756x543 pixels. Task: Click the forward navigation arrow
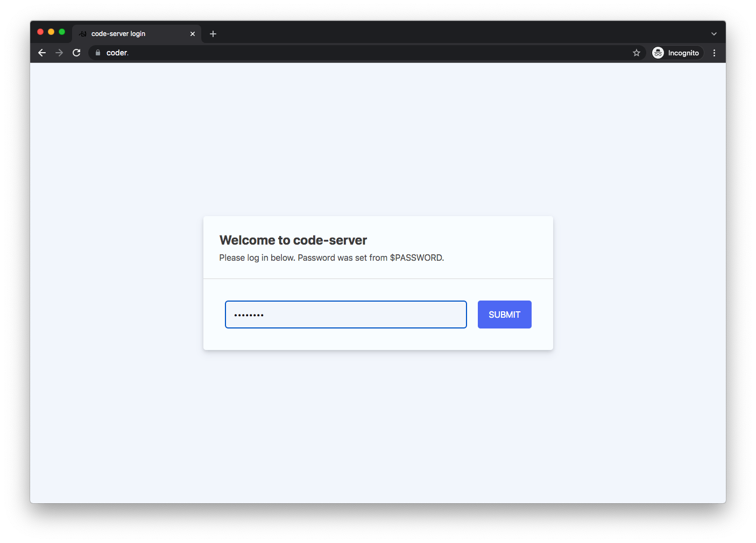click(59, 53)
